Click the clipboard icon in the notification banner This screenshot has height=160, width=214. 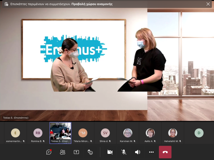pyautogui.click(x=6, y=4)
